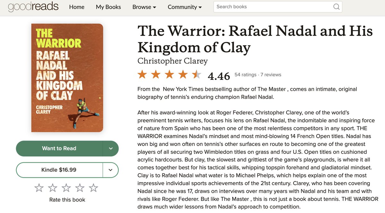View the 54 ratings and 7 reviews link
The width and height of the screenshot is (385, 213).
click(x=258, y=75)
